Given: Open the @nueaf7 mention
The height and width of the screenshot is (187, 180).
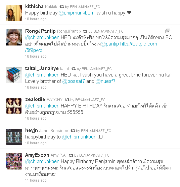Looking at the screenshot, I should pyautogui.click(x=105, y=81).
